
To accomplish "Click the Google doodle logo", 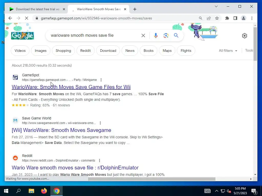I will (23, 35).
